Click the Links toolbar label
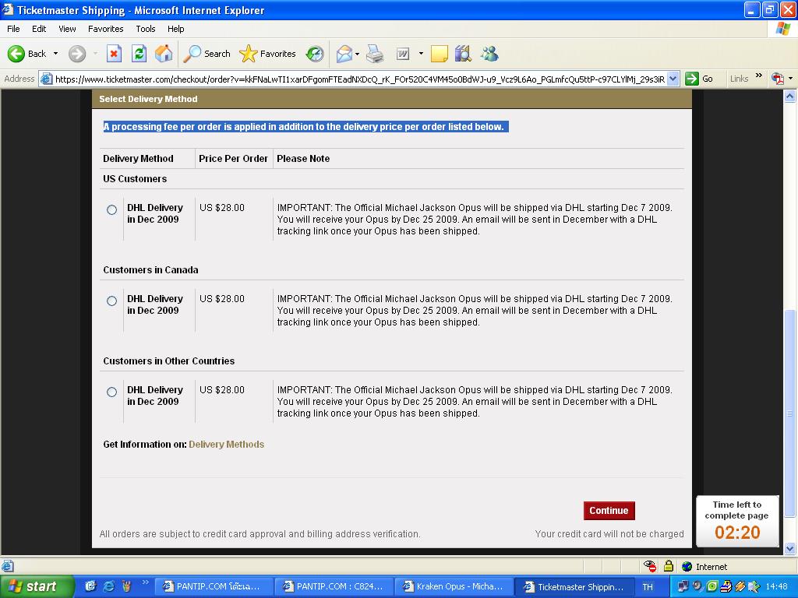 [x=739, y=79]
